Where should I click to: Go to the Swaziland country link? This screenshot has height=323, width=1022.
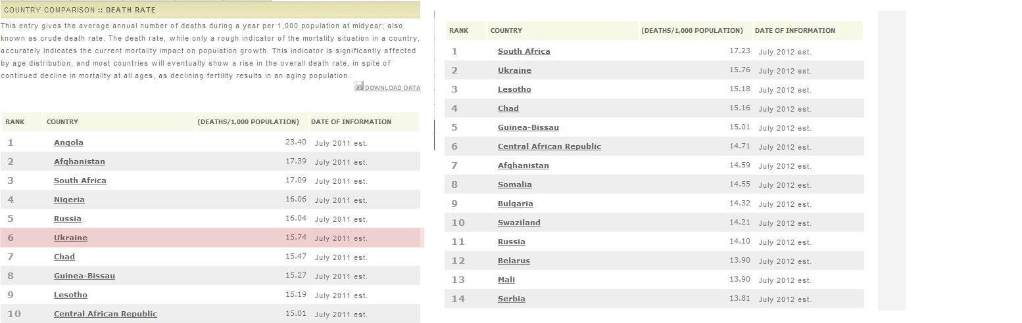coord(519,223)
